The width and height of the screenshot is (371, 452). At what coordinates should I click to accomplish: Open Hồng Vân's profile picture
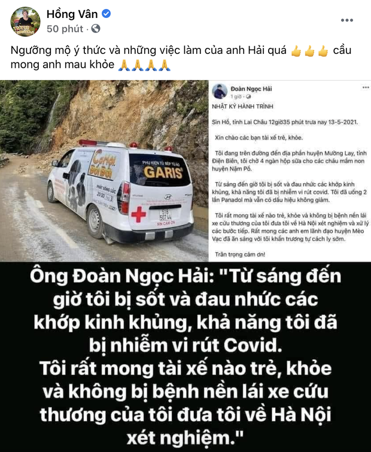point(26,22)
